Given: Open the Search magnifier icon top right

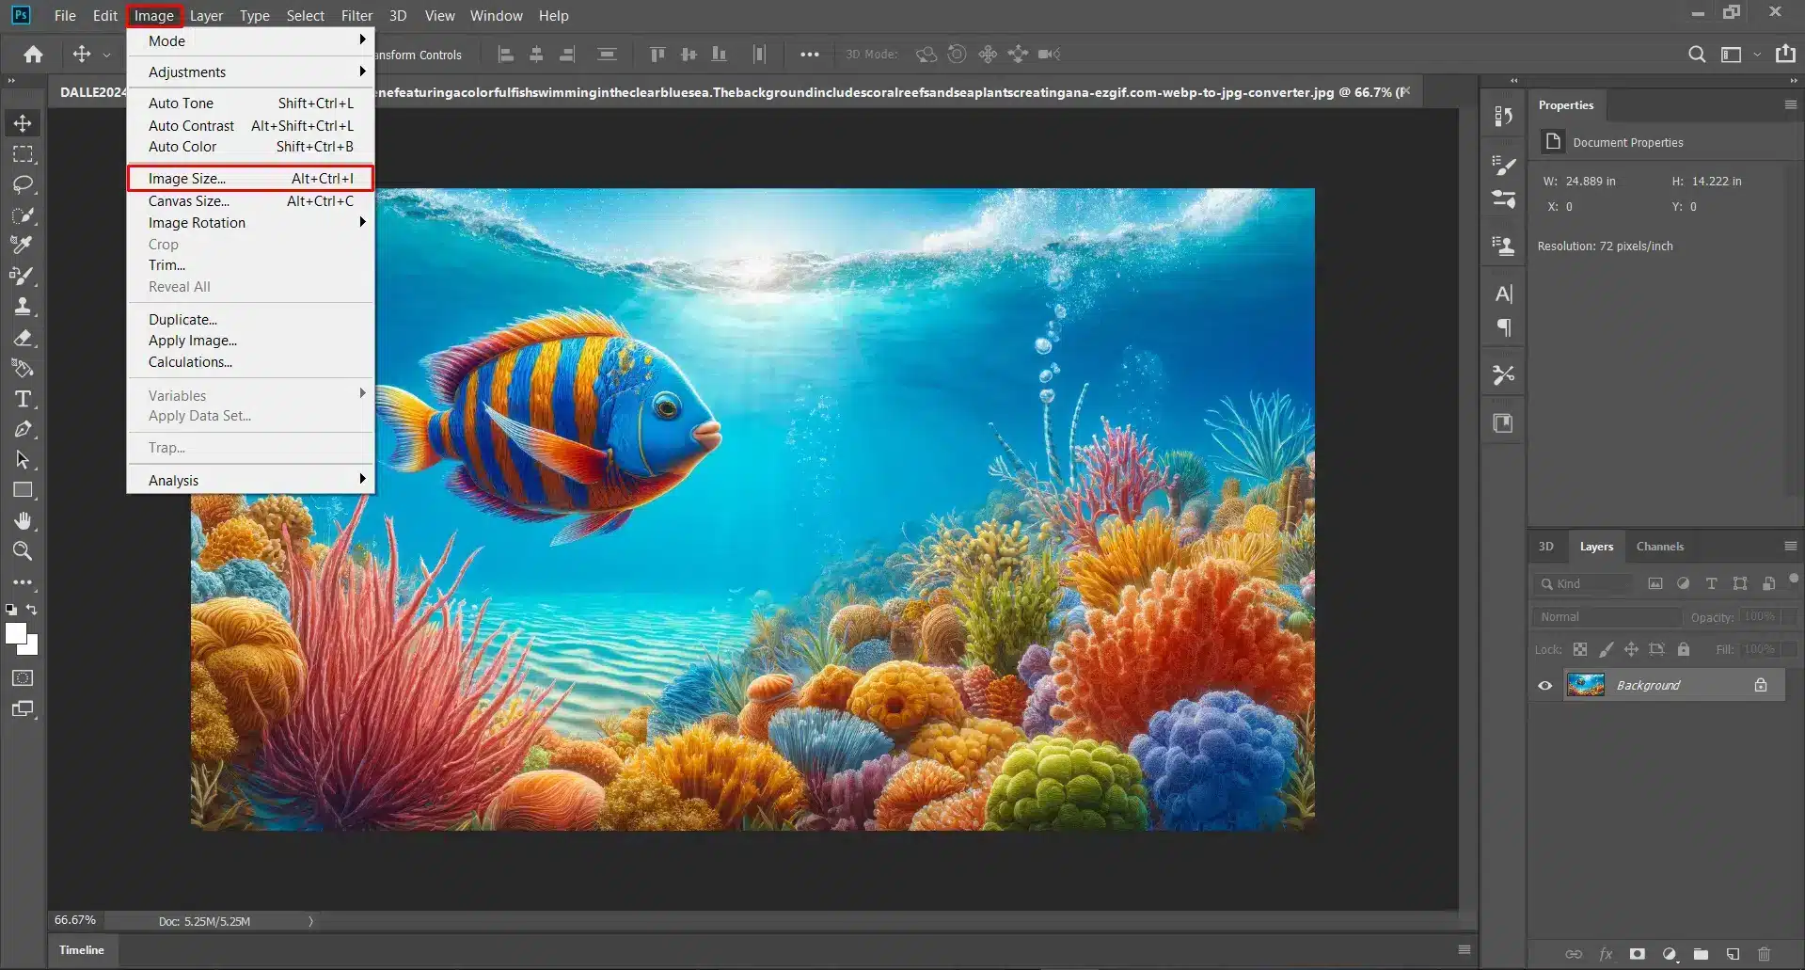Looking at the screenshot, I should [x=1697, y=55].
